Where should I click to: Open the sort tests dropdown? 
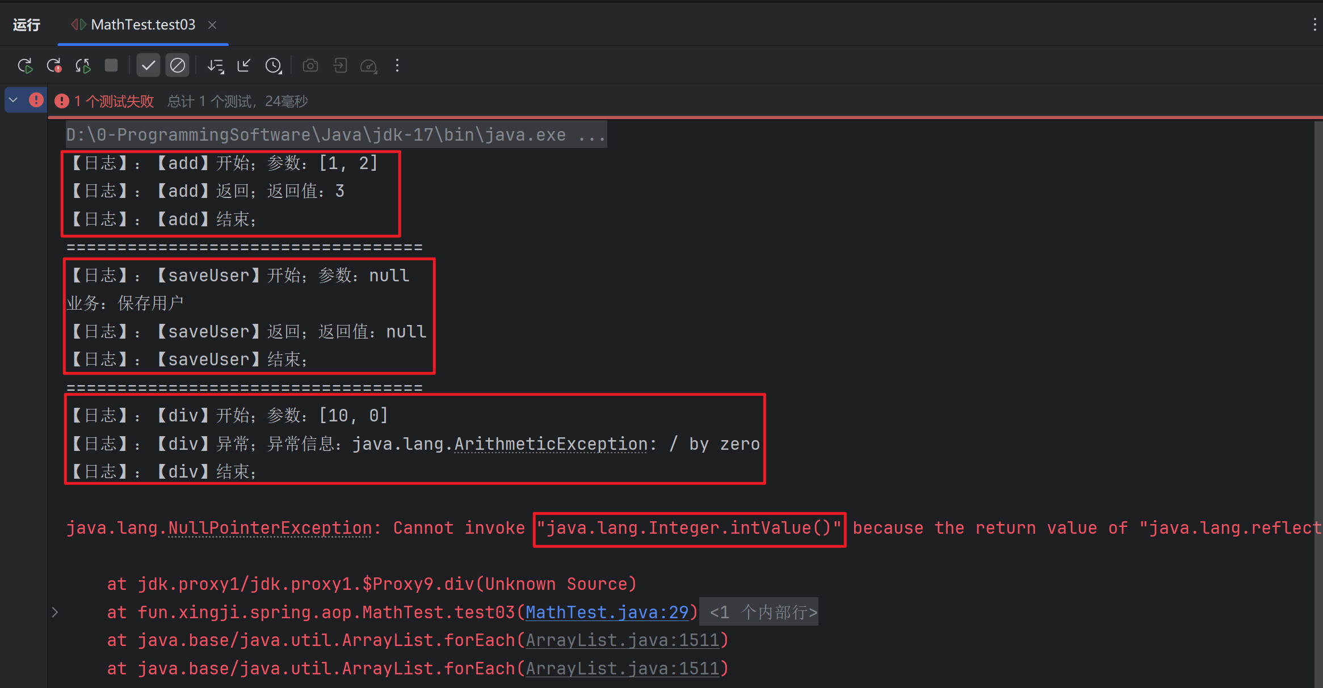pyautogui.click(x=215, y=66)
